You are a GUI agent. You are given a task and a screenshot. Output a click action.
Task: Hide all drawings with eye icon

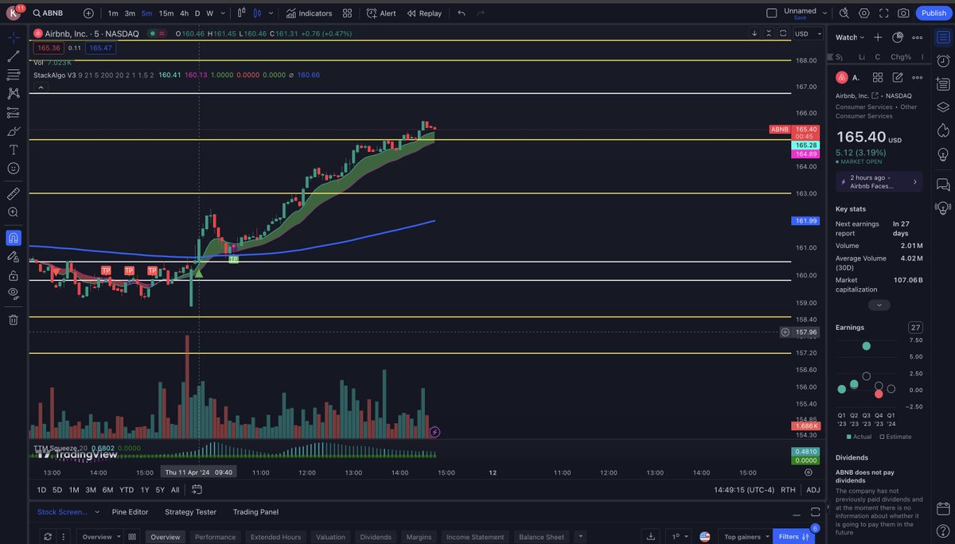pyautogui.click(x=14, y=293)
